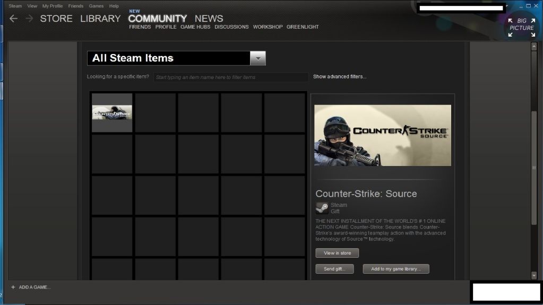
Task: Select the Counter-Strike Source inventory item
Action: click(x=112, y=112)
